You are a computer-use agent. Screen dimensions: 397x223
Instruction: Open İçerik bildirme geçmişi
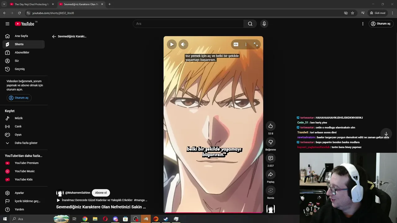(x=24, y=201)
